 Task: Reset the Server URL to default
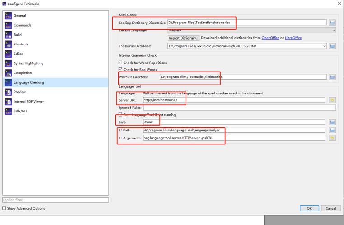(332, 100)
